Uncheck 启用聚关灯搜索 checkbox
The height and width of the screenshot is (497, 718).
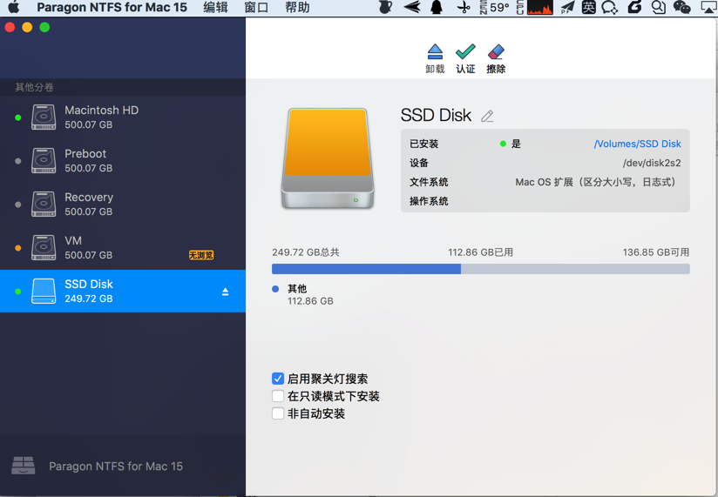pyautogui.click(x=278, y=379)
